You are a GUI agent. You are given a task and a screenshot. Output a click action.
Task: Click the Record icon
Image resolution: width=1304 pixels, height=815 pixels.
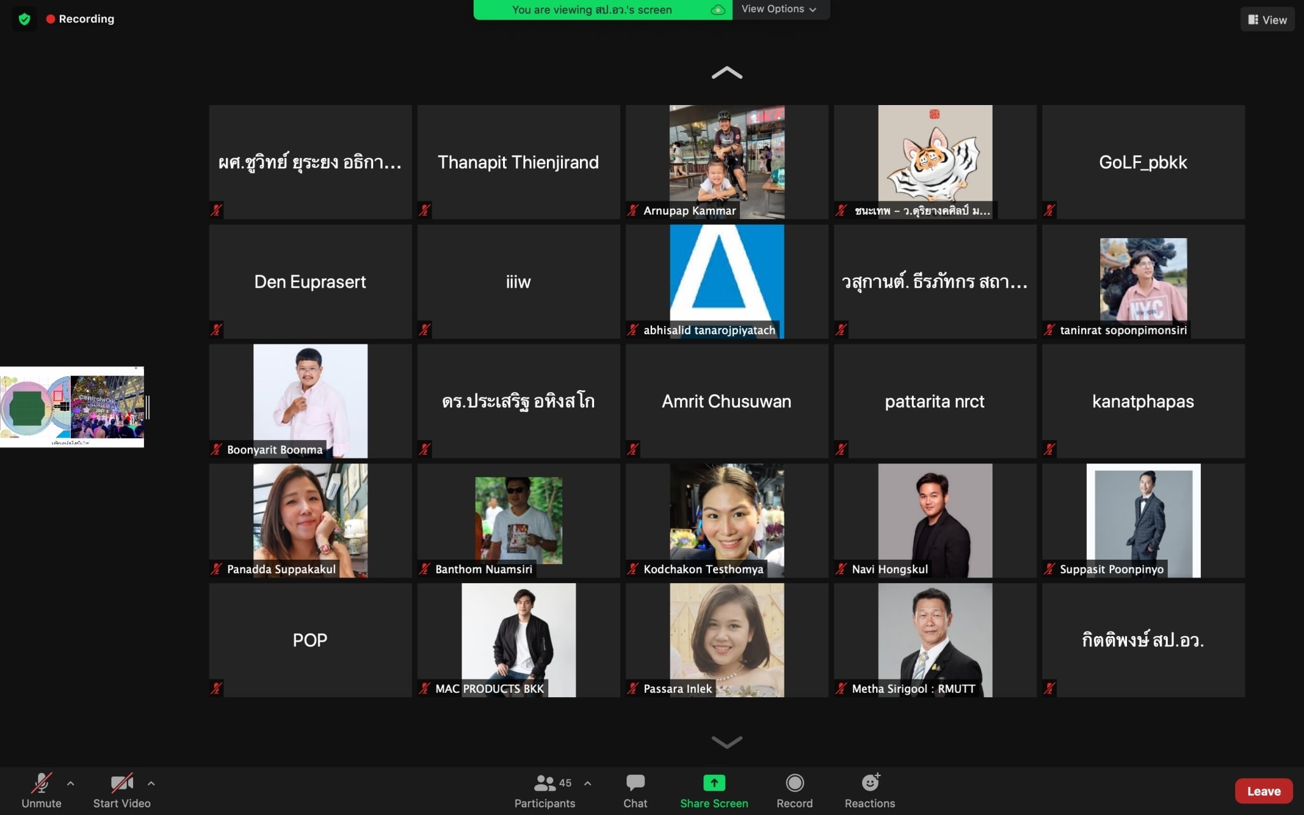tap(794, 783)
